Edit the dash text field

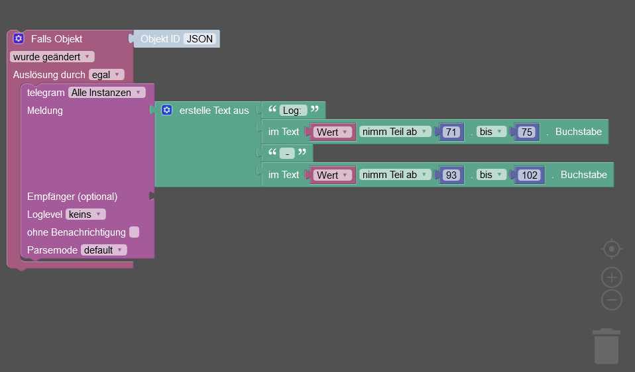coord(287,154)
